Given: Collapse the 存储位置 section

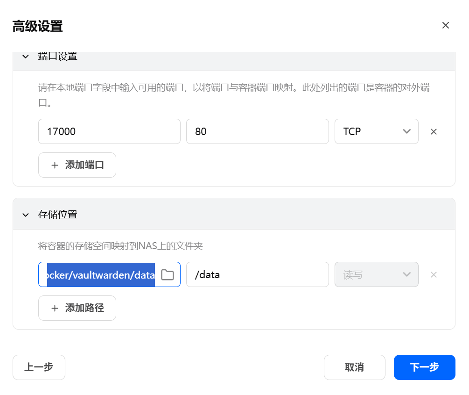Looking at the screenshot, I should pyautogui.click(x=26, y=215).
